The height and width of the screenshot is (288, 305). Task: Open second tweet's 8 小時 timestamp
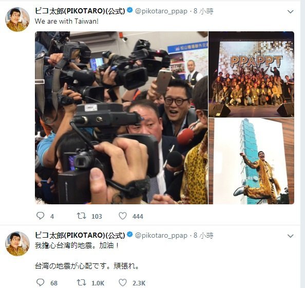coord(203,236)
